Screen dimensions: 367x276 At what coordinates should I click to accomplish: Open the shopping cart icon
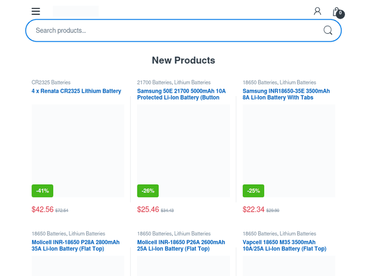337,12
